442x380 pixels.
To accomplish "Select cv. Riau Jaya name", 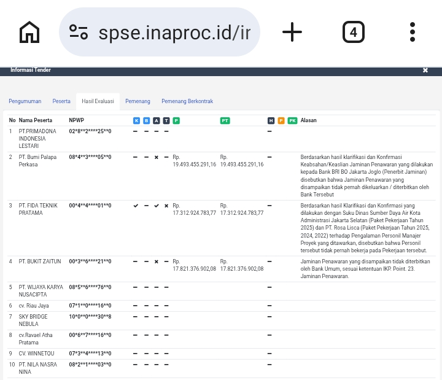I will [x=34, y=306].
